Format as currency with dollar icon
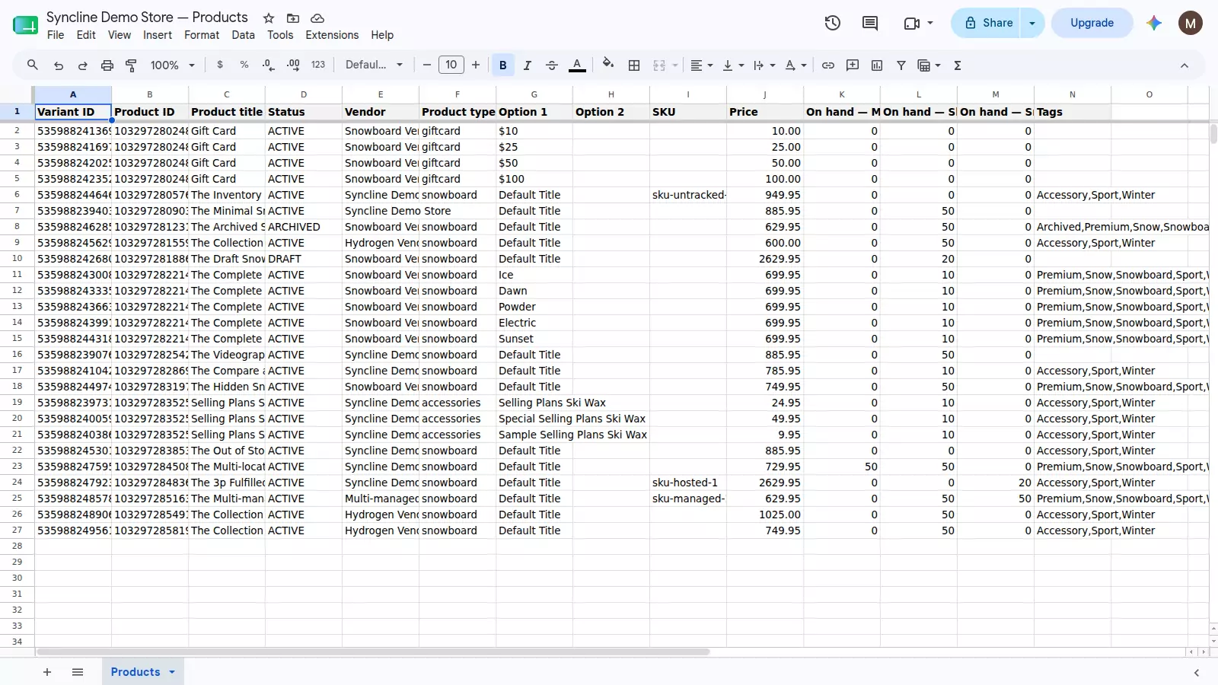The image size is (1218, 685). [x=220, y=65]
